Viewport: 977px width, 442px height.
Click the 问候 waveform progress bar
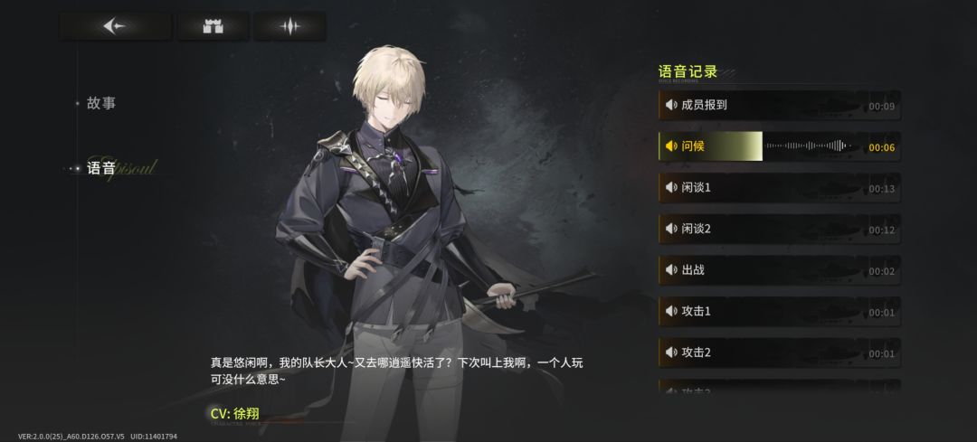[808, 146]
